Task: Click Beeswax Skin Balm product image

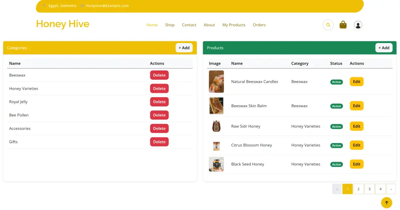Action: [x=216, y=106]
